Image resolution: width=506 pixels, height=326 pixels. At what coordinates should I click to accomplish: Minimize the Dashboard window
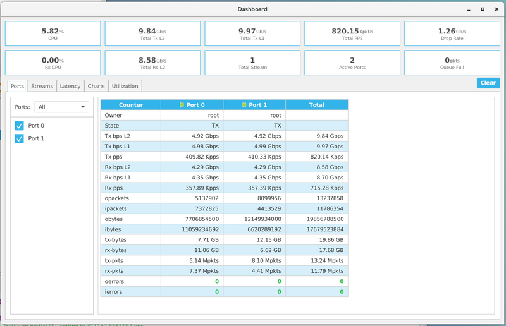click(469, 9)
